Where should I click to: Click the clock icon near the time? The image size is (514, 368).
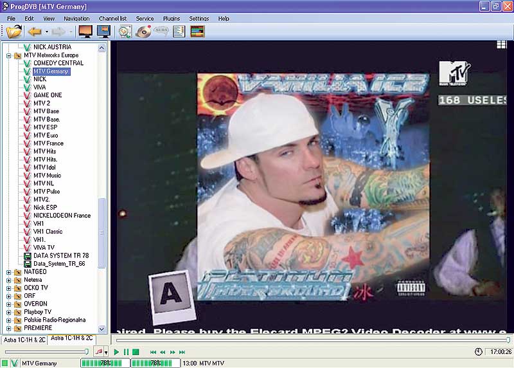(x=479, y=352)
